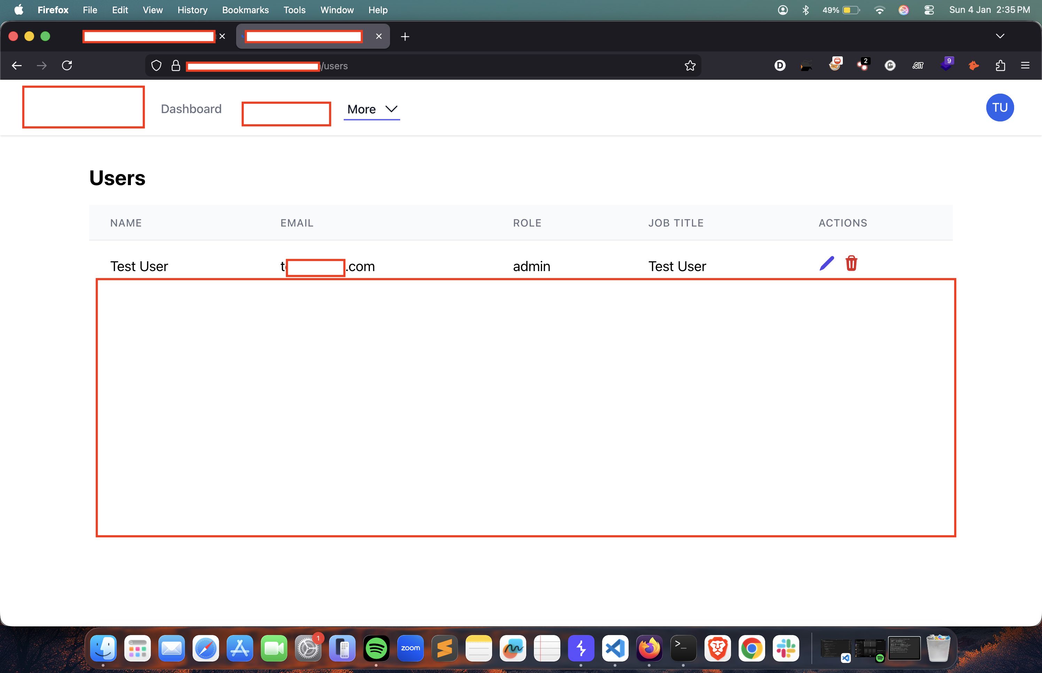Expand the list all tabs chevron
The height and width of the screenshot is (673, 1042).
1000,36
